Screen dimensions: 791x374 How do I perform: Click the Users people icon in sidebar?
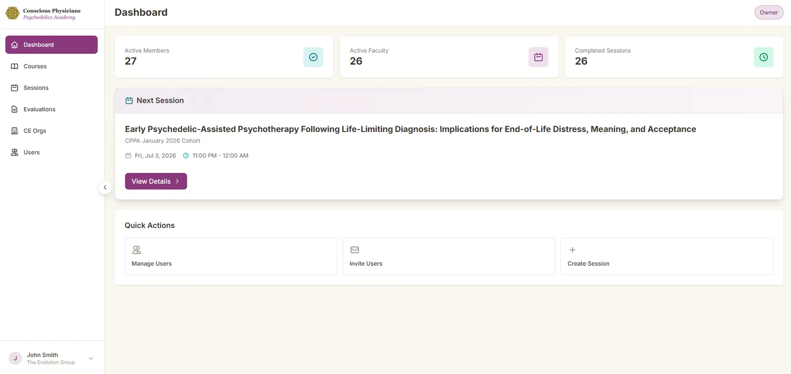click(14, 152)
